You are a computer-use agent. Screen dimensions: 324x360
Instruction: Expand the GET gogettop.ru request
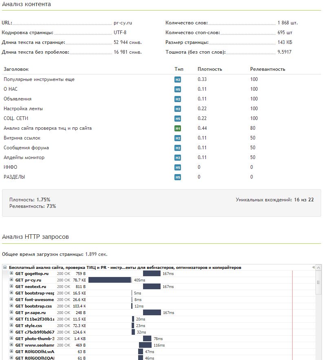coord(11,274)
